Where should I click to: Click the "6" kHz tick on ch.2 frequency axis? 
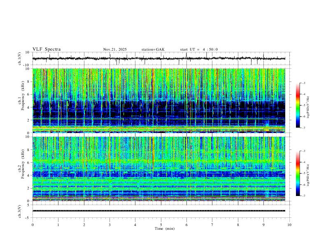click(x=28, y=162)
